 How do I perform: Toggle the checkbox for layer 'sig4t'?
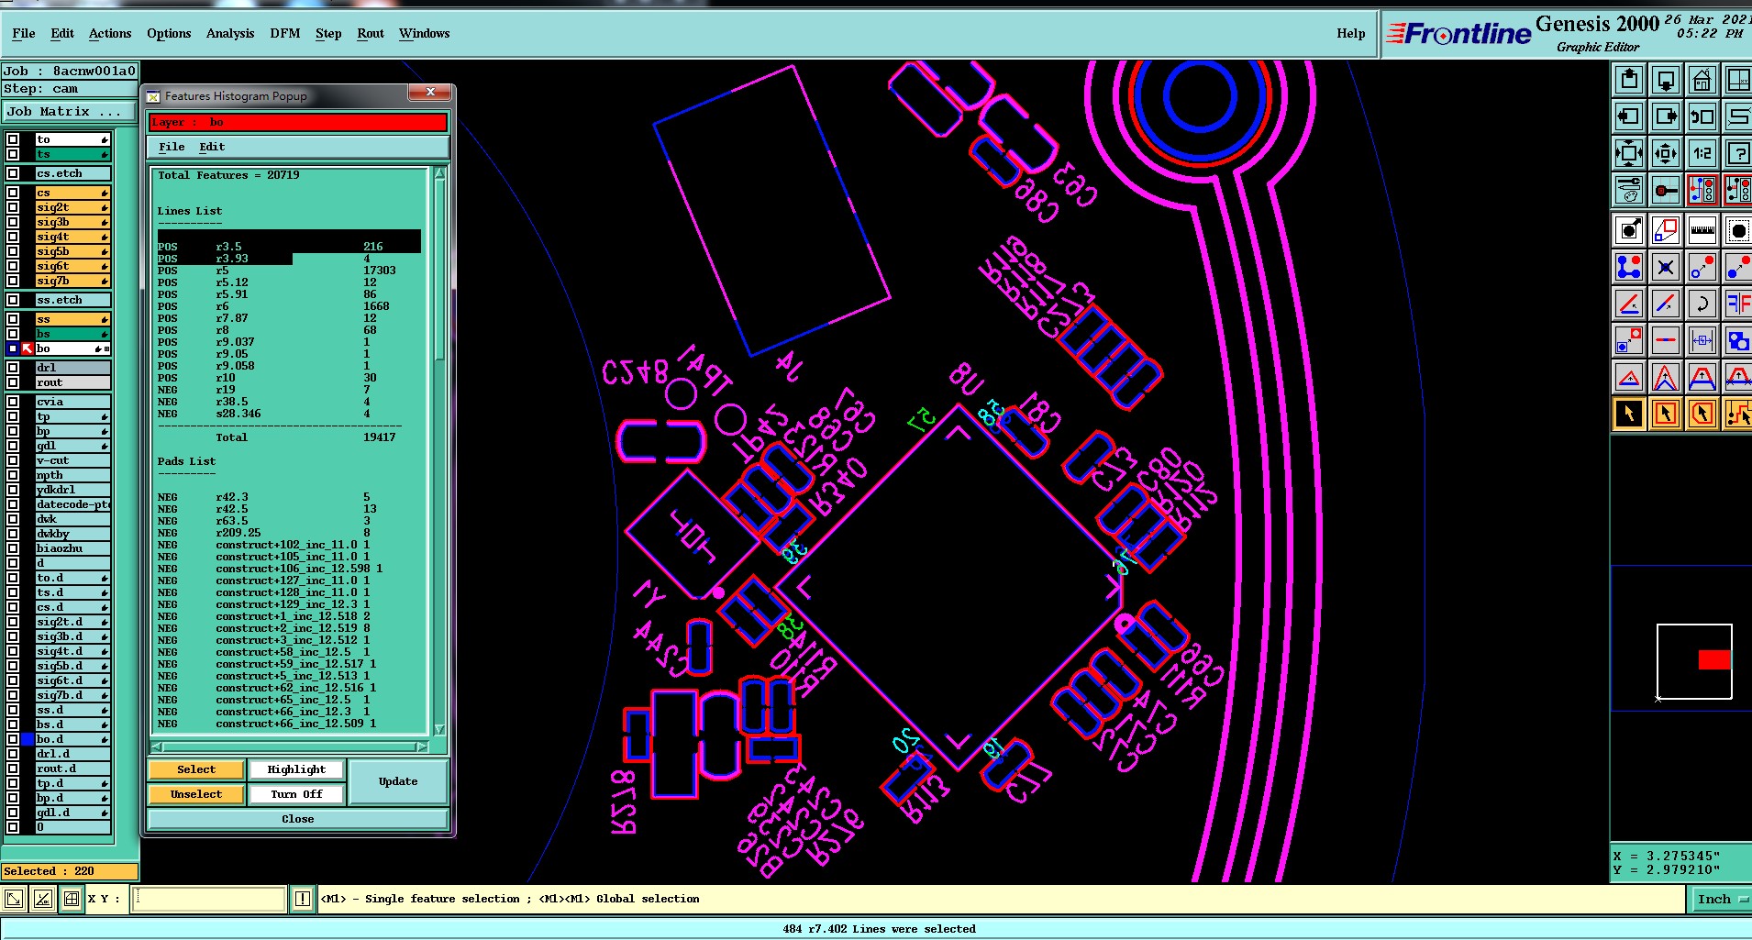(13, 237)
